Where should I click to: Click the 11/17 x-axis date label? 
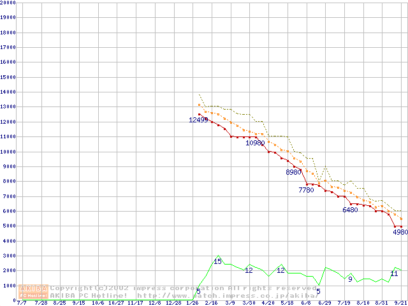[135, 303]
